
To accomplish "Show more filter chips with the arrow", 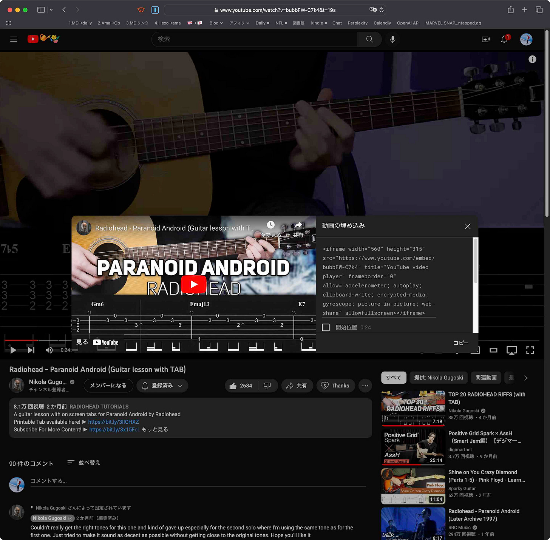I will pos(525,378).
